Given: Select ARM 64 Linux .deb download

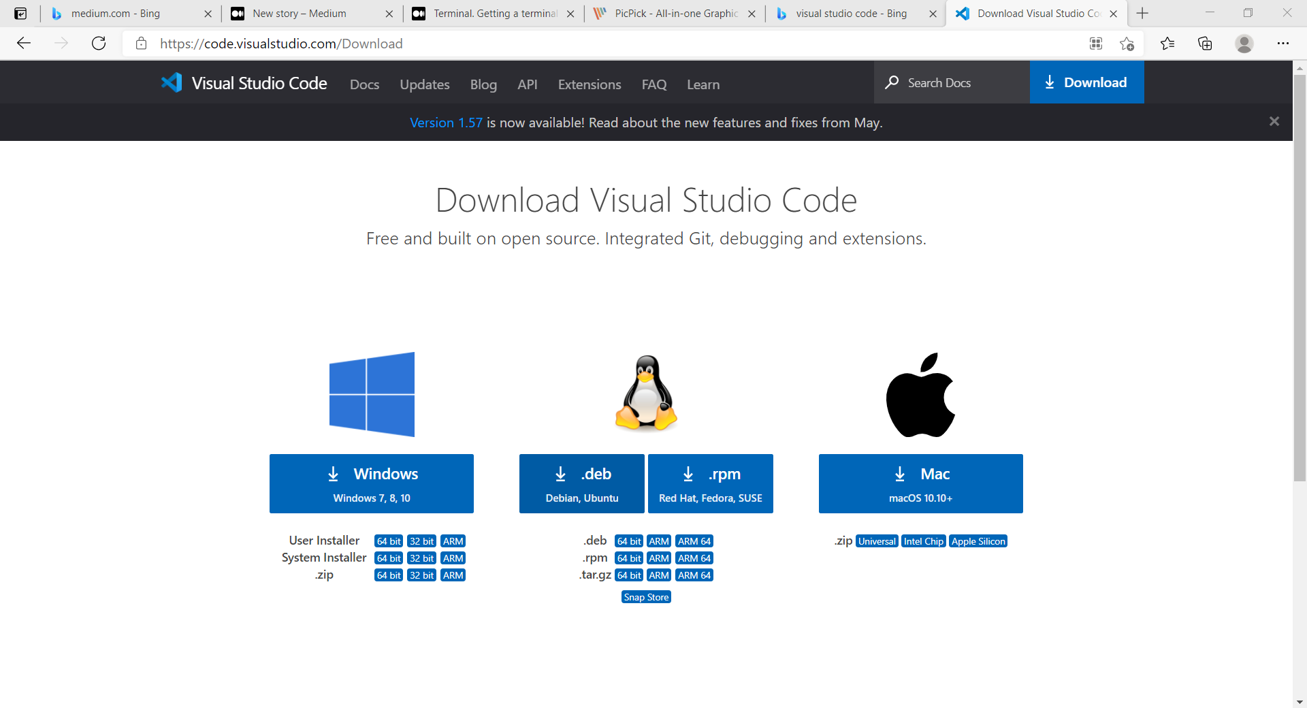Looking at the screenshot, I should tap(694, 541).
